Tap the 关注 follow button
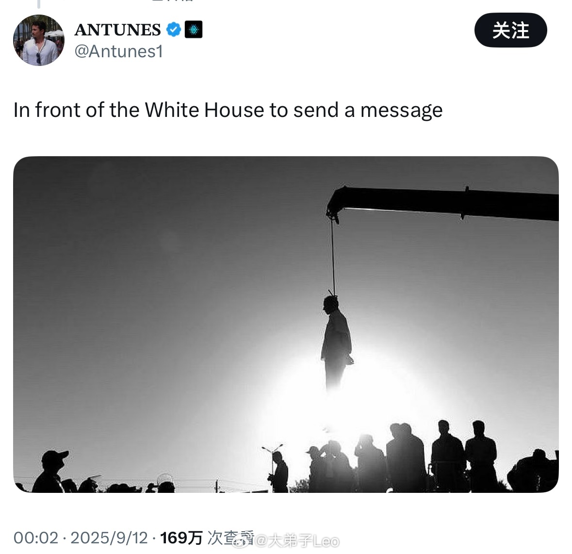572x554 pixels. tap(510, 30)
